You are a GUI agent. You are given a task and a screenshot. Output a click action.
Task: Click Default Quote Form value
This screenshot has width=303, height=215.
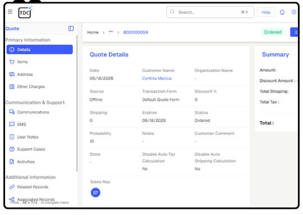pyautogui.click(x=161, y=100)
